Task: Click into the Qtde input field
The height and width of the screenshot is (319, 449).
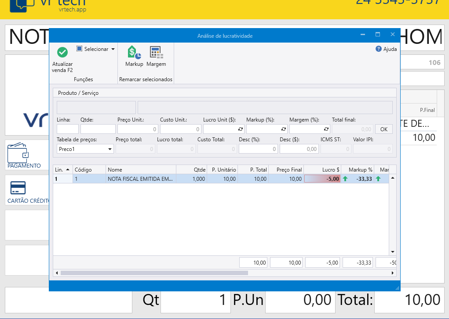Action: tap(98, 129)
